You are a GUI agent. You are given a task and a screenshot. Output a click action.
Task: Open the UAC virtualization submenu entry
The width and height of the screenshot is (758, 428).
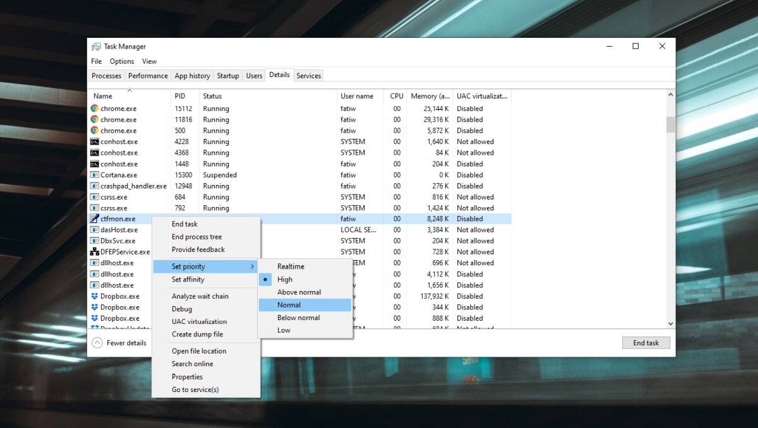[199, 321]
